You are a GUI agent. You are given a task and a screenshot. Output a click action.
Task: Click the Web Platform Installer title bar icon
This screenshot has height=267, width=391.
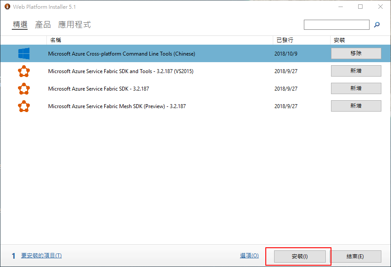[7, 7]
